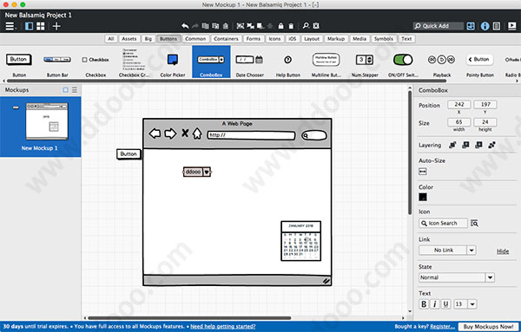Click the Copy icon in the toolbar
Screen dimensions: 521x332
tap(205, 26)
